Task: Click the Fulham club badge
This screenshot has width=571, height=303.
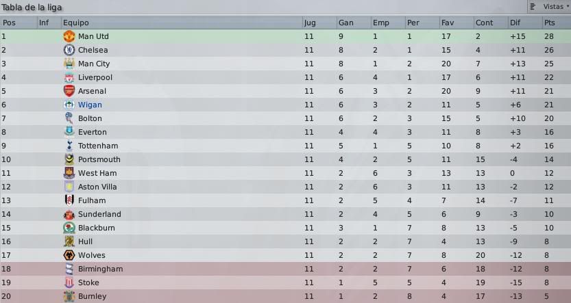Action: [x=69, y=200]
